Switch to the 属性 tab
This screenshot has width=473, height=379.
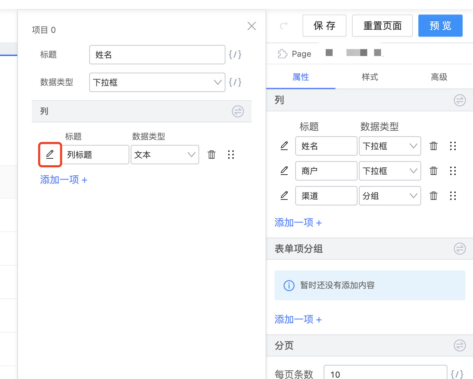coord(301,77)
